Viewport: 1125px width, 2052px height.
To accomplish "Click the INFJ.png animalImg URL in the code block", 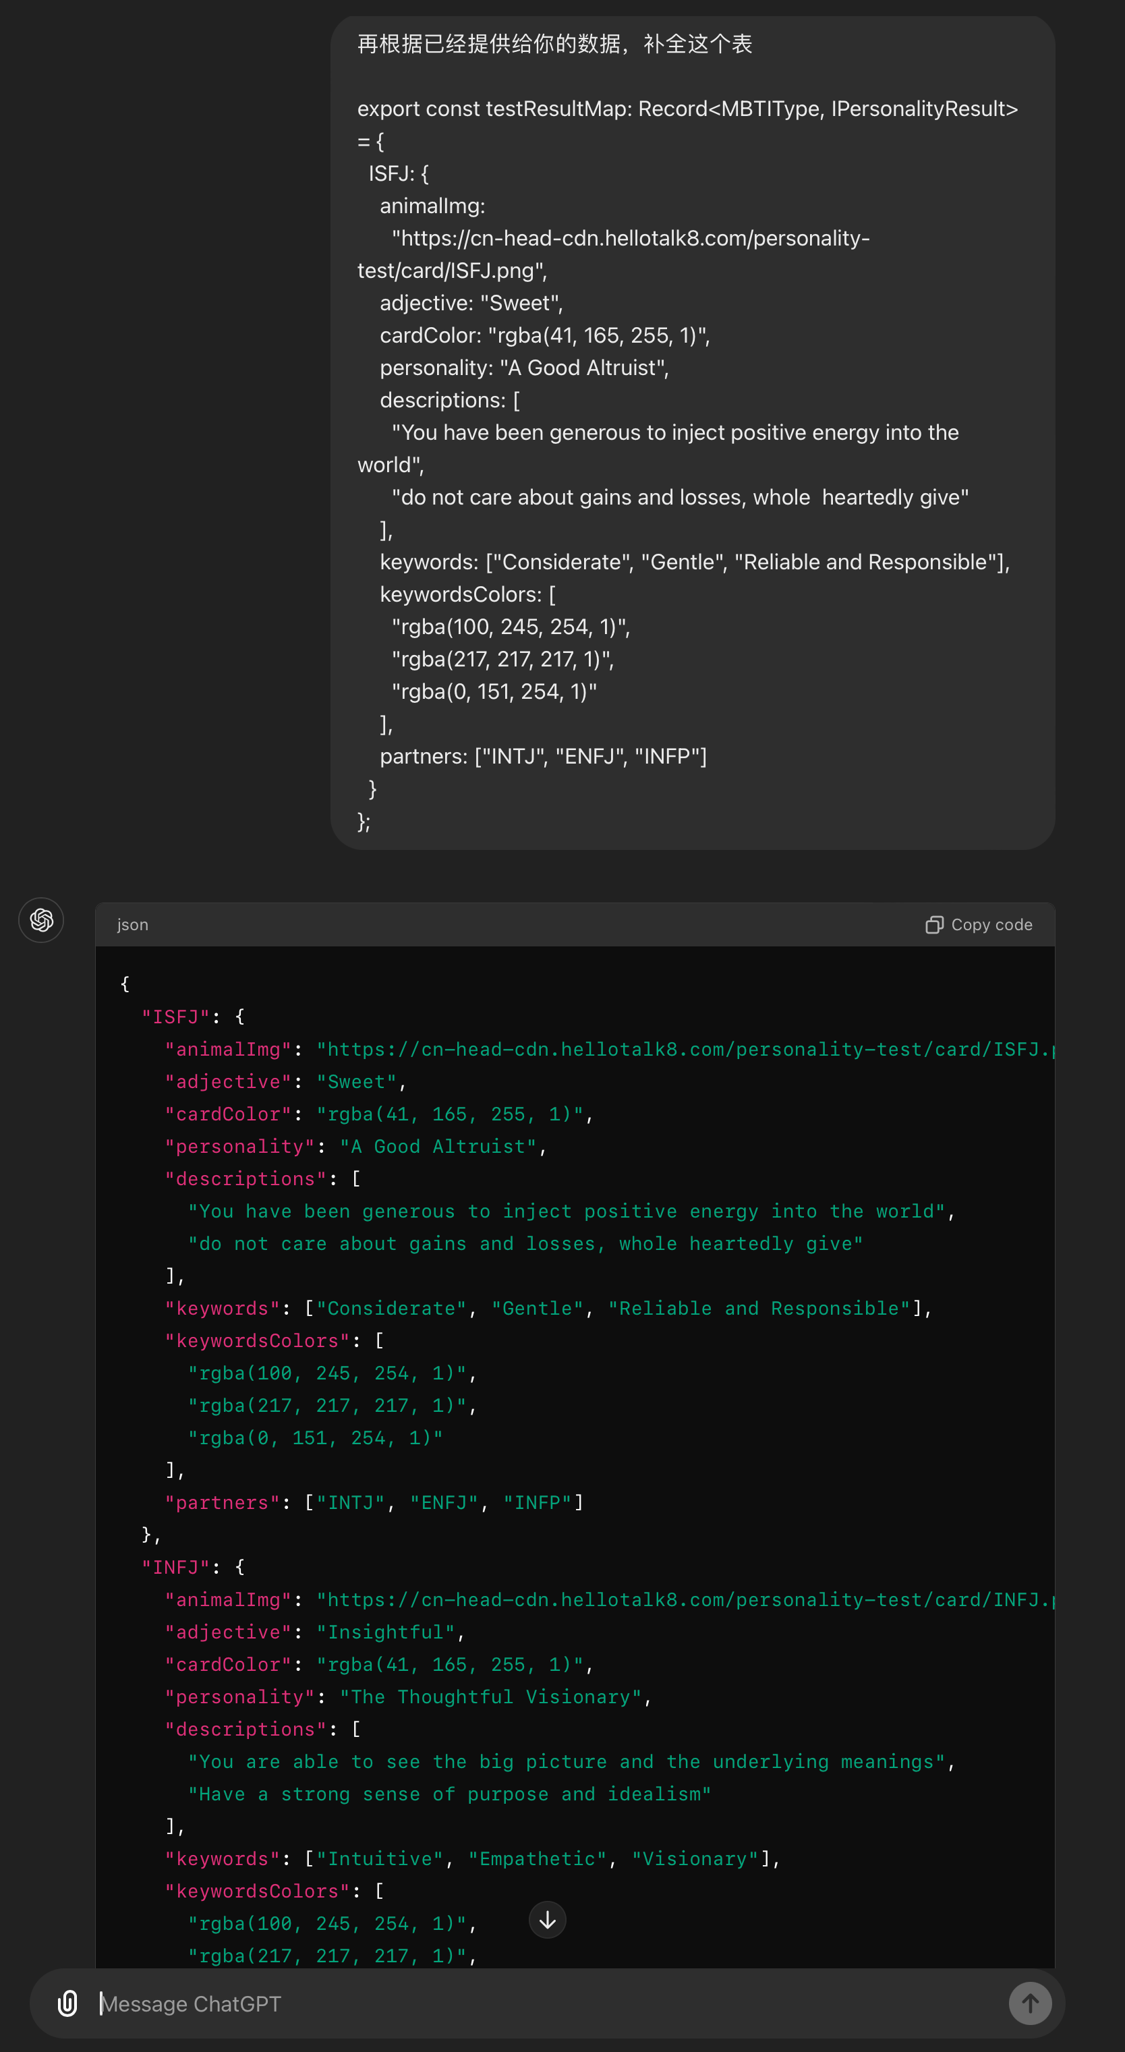I will click(x=685, y=1599).
